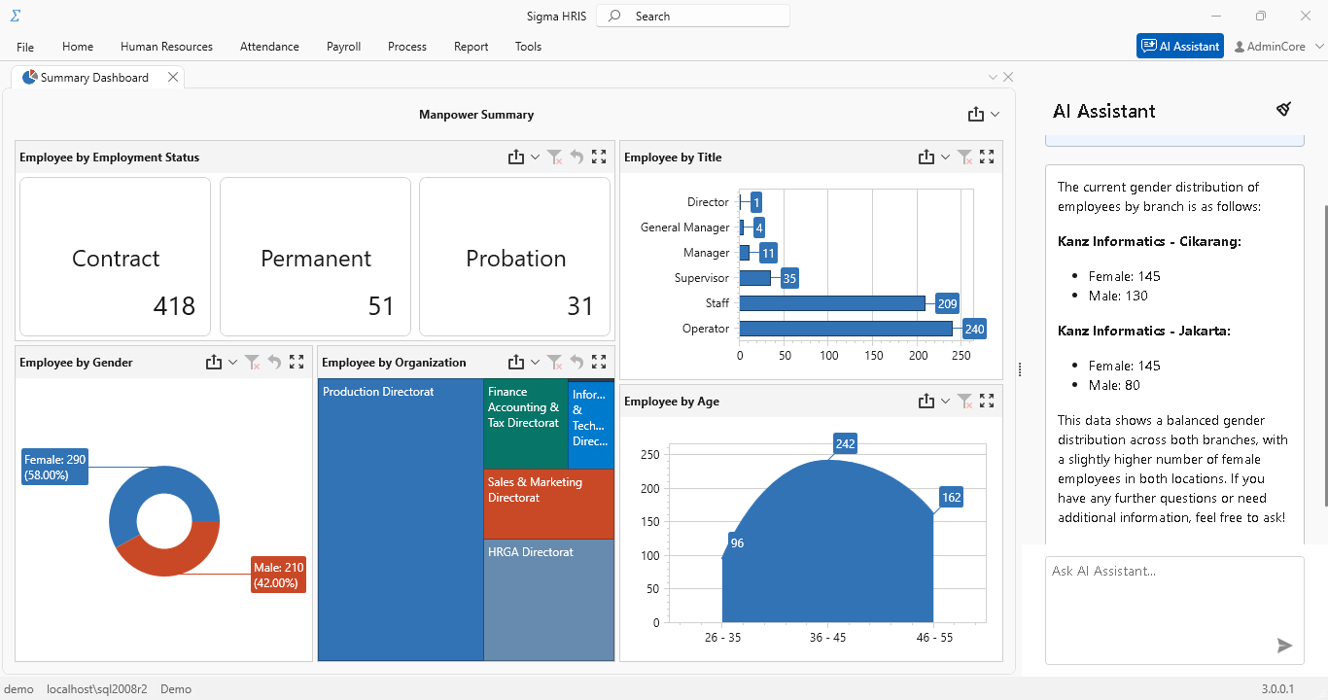Image resolution: width=1328 pixels, height=700 pixels.
Task: Undo changes in Employee by Organization panel
Action: click(576, 361)
